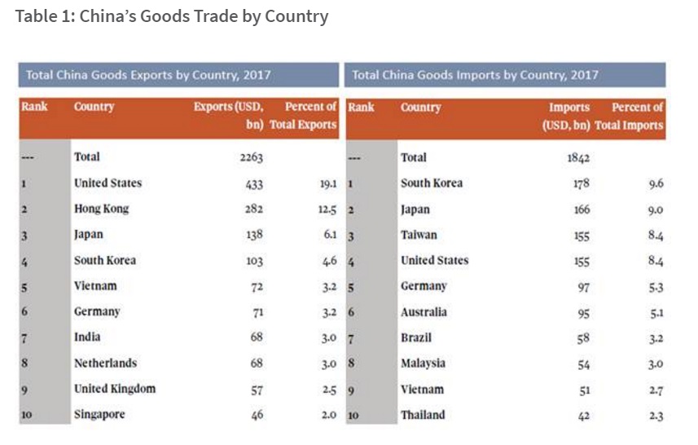Click the Country header in exports table

[x=94, y=107]
